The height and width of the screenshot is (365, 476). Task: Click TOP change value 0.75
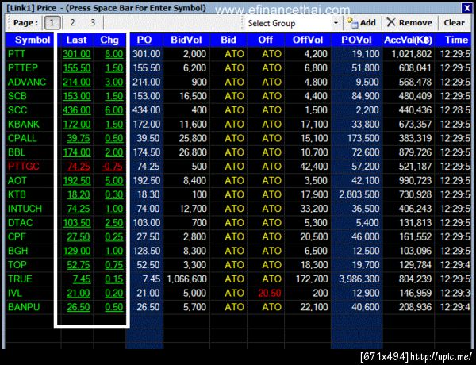[113, 265]
